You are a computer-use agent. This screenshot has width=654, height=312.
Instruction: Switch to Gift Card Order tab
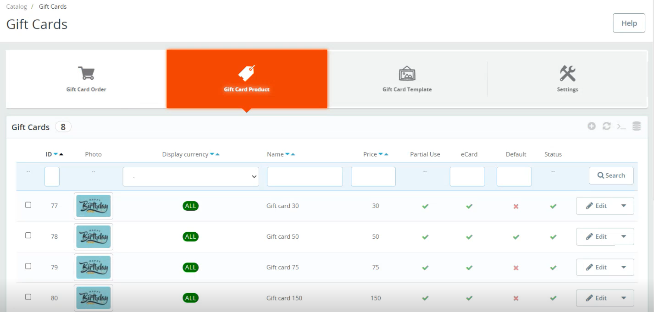pyautogui.click(x=86, y=79)
